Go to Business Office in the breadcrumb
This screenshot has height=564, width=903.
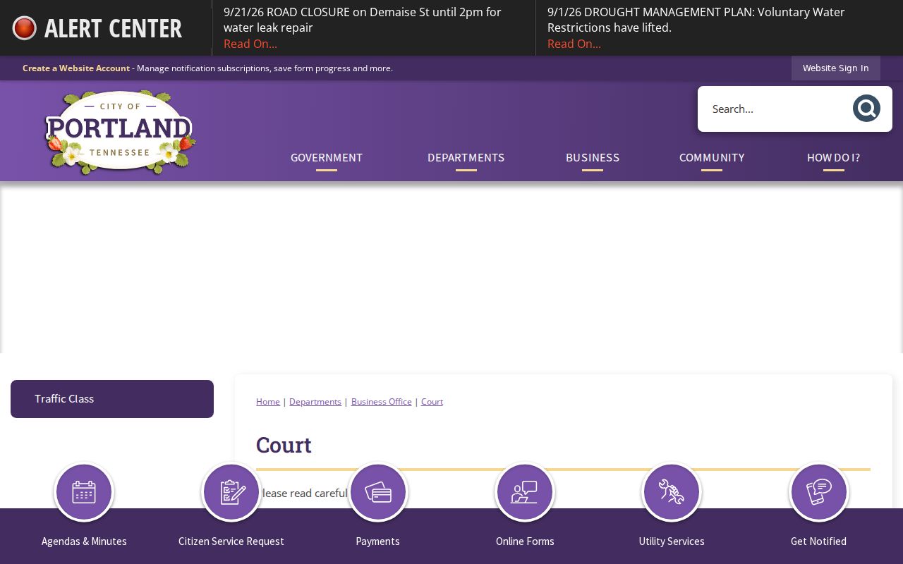[x=382, y=402]
